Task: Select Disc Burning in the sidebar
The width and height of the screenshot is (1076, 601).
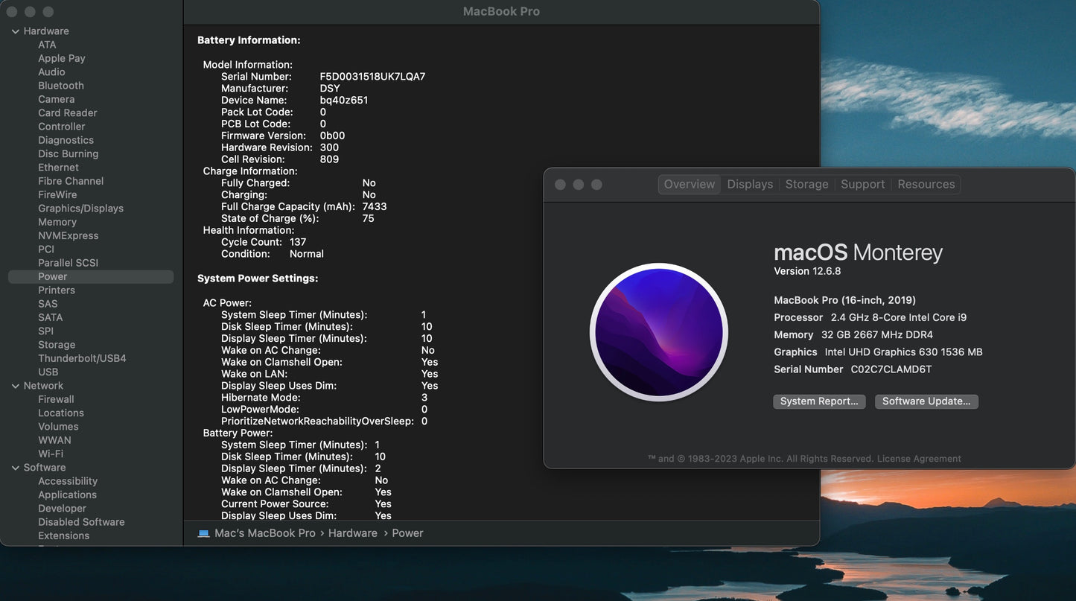Action: [x=69, y=154]
